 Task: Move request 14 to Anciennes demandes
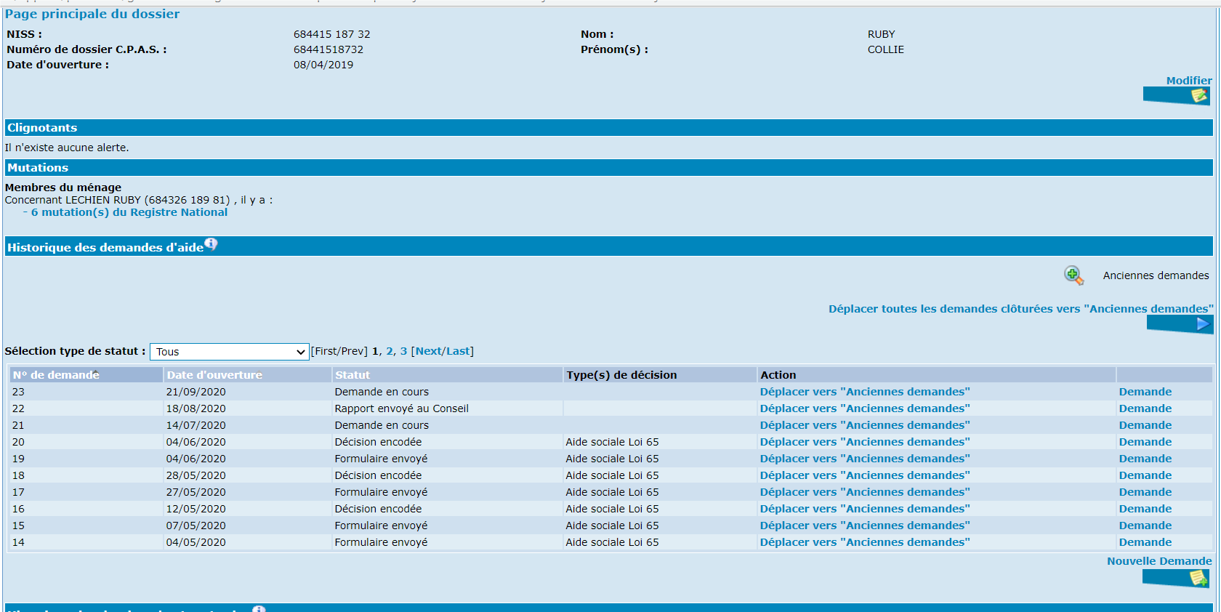[x=865, y=542]
